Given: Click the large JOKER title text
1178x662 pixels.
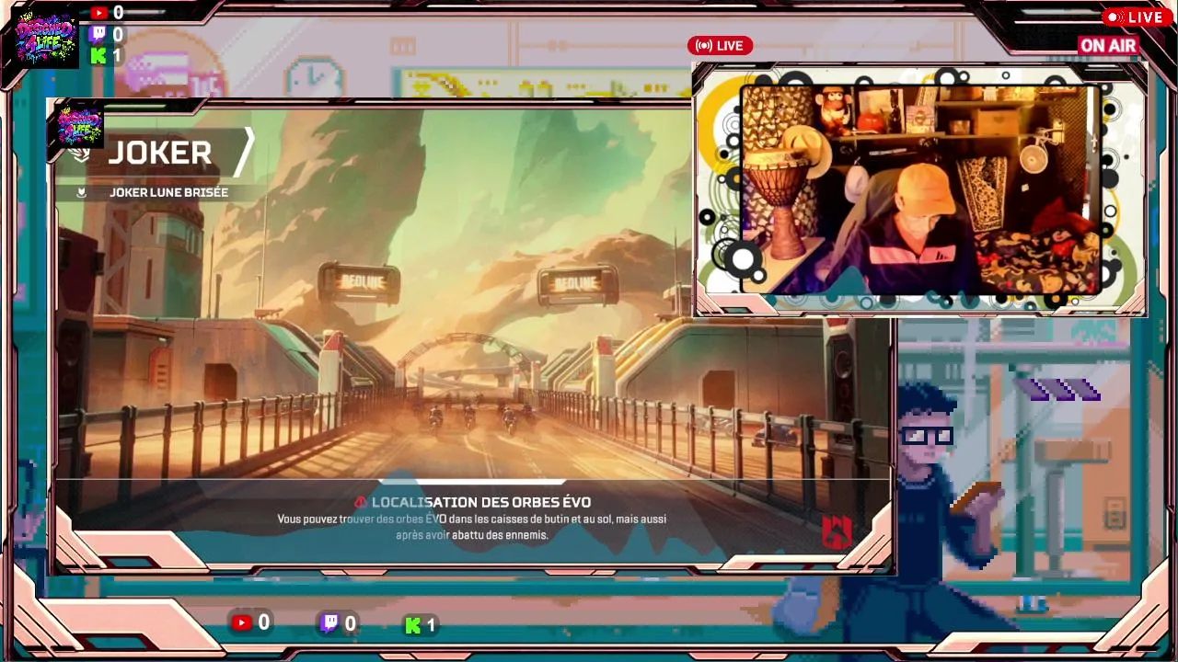Looking at the screenshot, I should coord(160,153).
